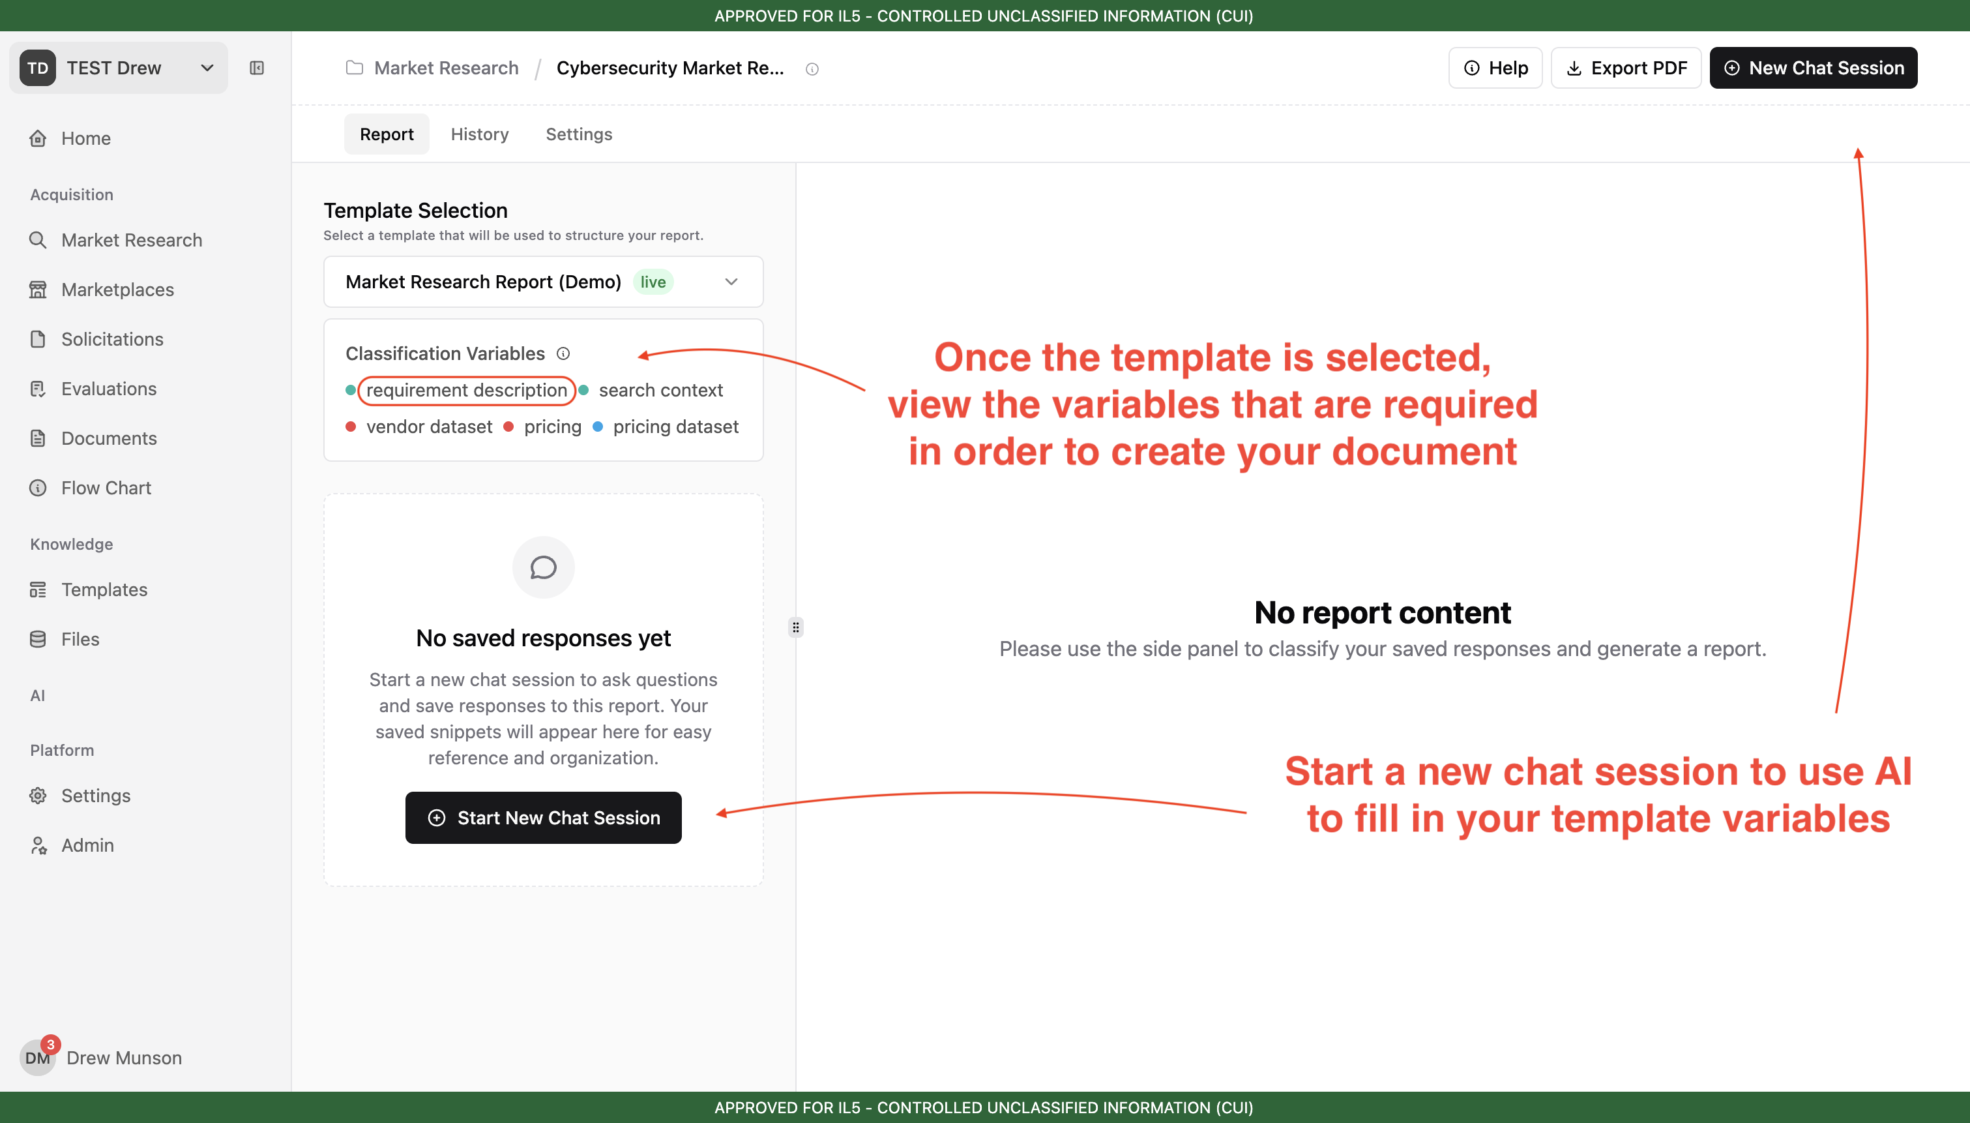Screen dimensions: 1970x1123
Task: Click the Export PDF button
Action: (x=1626, y=68)
